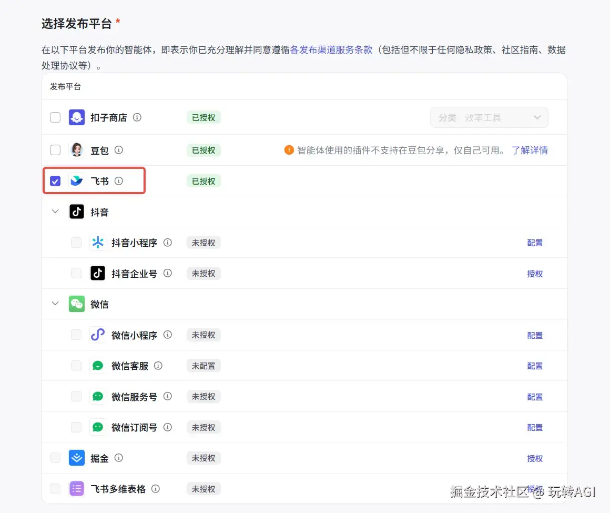Click 配置 for 抖音小程序
610x513 pixels.
[x=534, y=243]
